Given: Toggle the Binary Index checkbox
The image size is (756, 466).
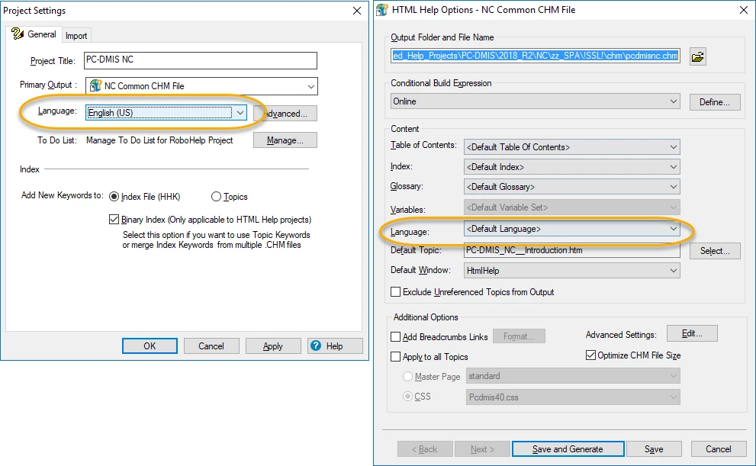Looking at the screenshot, I should click(x=114, y=220).
